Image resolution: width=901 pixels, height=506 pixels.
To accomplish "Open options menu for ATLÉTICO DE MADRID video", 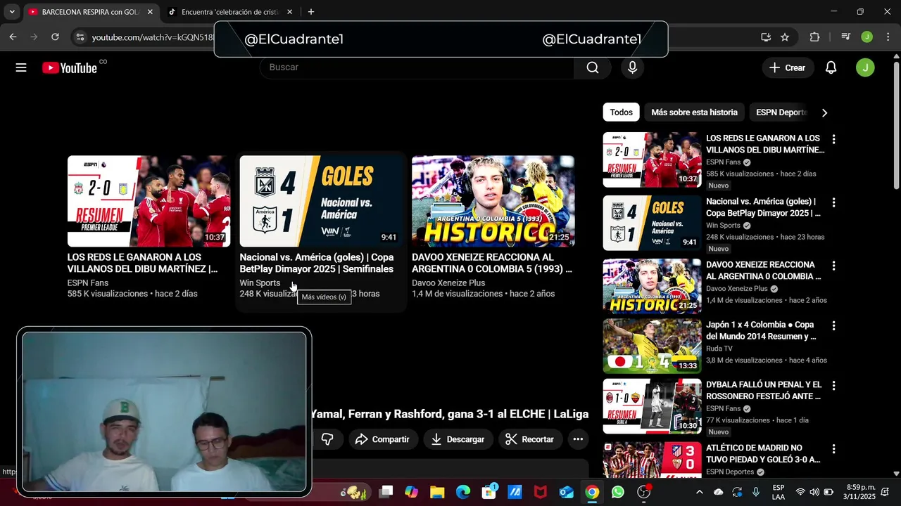I will pos(833,448).
